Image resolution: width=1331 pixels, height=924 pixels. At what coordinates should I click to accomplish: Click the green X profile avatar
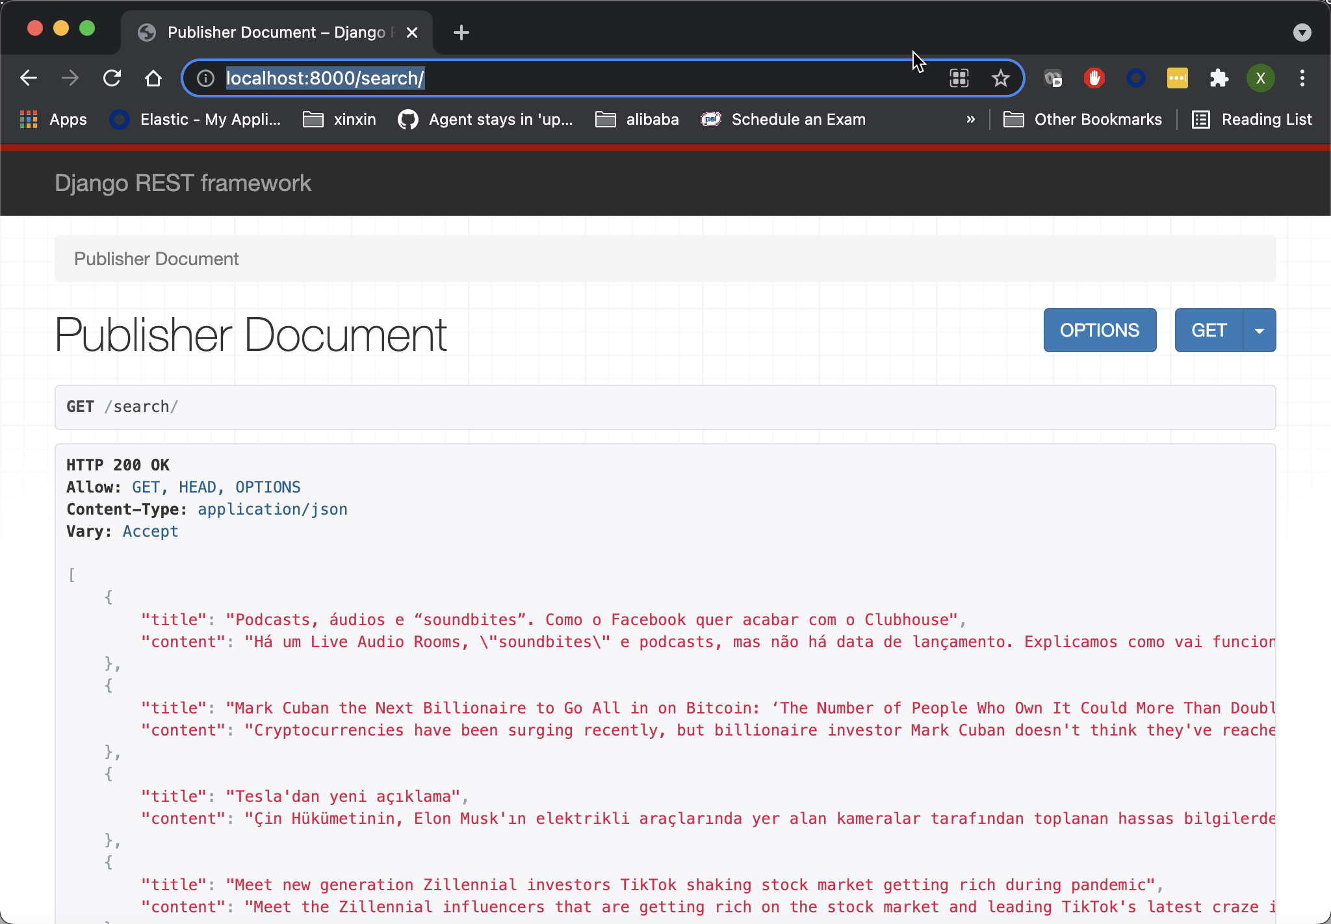[1261, 78]
